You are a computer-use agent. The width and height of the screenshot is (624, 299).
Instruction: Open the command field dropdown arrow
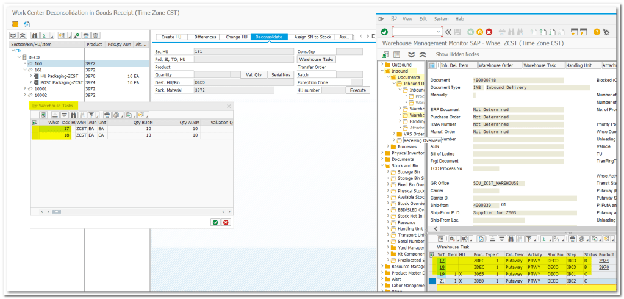coord(439,32)
